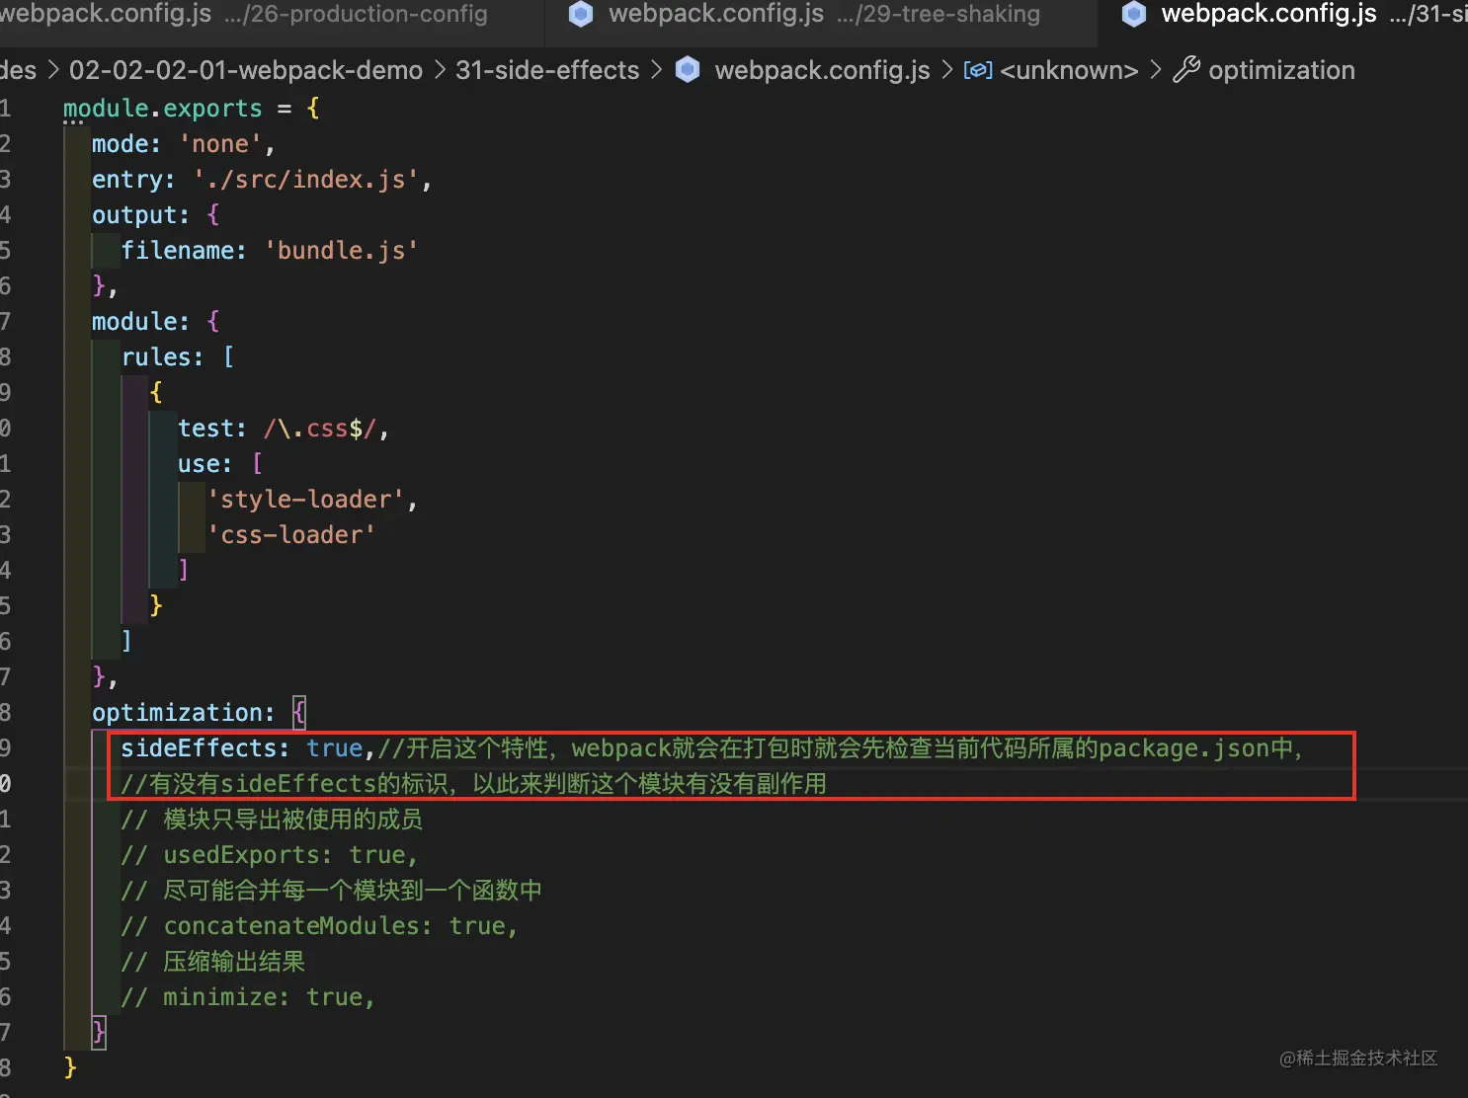1468x1098 pixels.
Task: Click webpack.config.js breadcrumb file entry
Action: click(x=822, y=70)
